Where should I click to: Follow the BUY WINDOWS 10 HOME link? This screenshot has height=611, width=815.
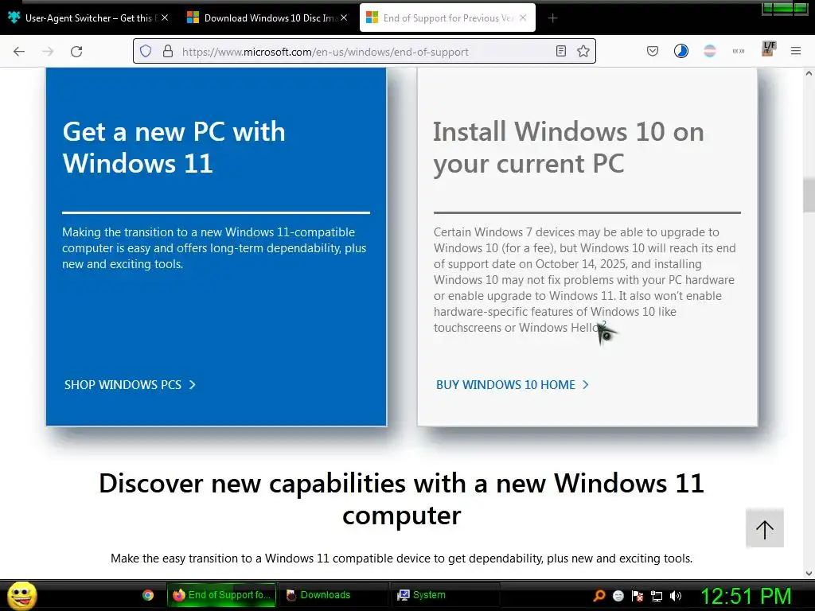(513, 385)
